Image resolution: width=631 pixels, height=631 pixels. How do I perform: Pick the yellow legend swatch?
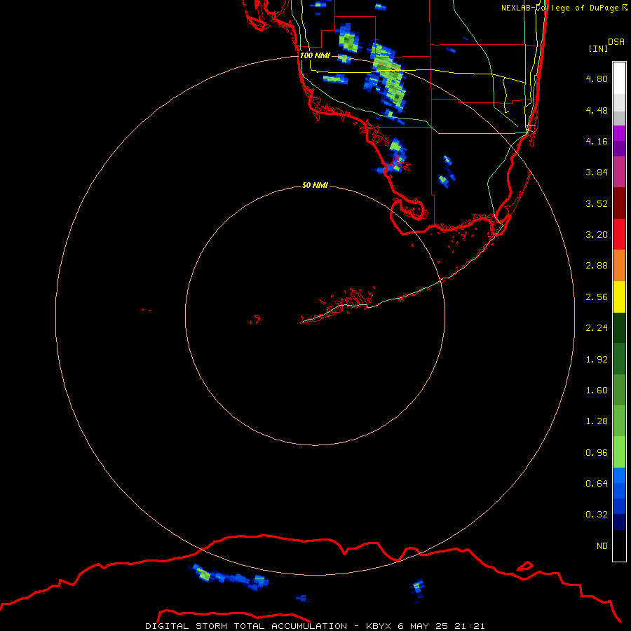619,297
